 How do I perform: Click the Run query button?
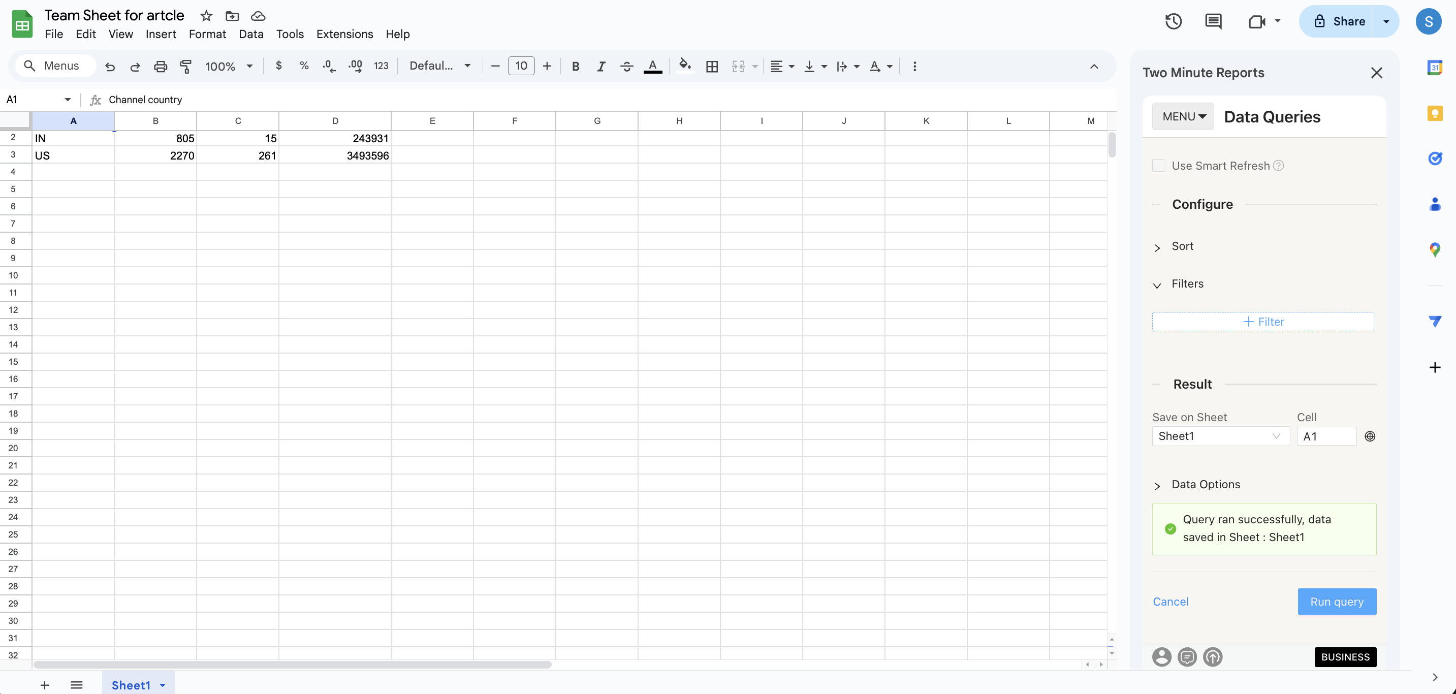click(1336, 602)
